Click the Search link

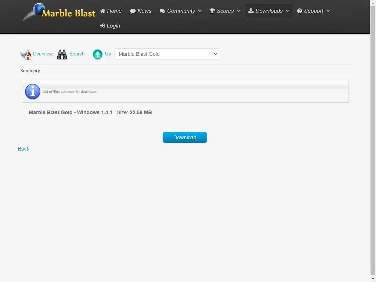pos(77,54)
